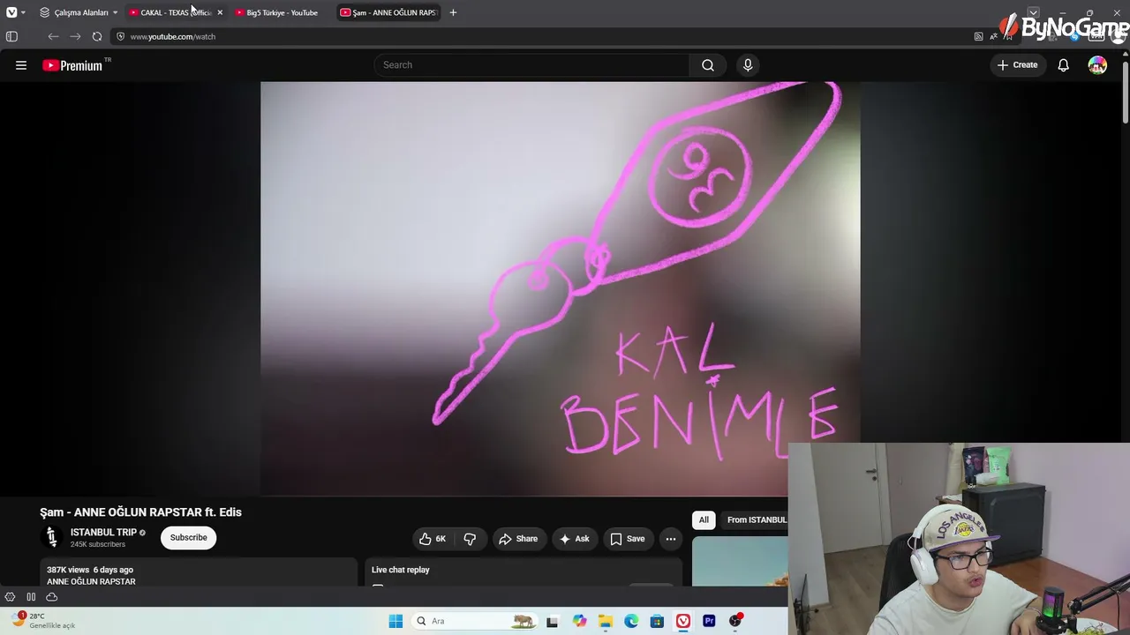Screen dimensions: 1130x635
Task: Open a new browser tab
Action: [x=453, y=12]
